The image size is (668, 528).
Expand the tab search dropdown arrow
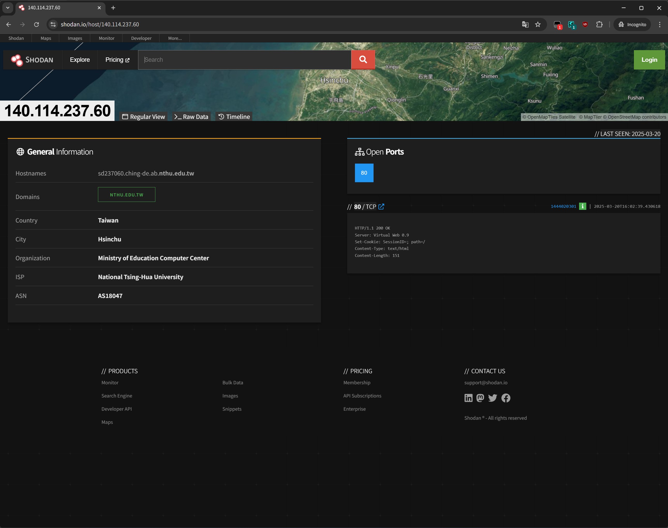pos(8,8)
